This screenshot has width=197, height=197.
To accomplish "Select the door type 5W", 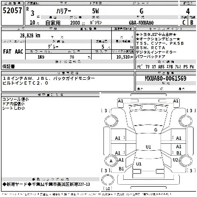I will (96, 11).
